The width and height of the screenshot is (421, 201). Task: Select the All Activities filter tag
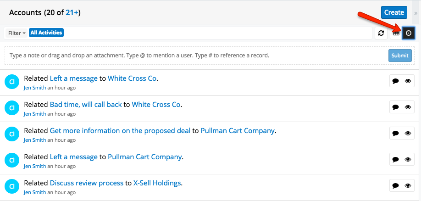point(46,33)
